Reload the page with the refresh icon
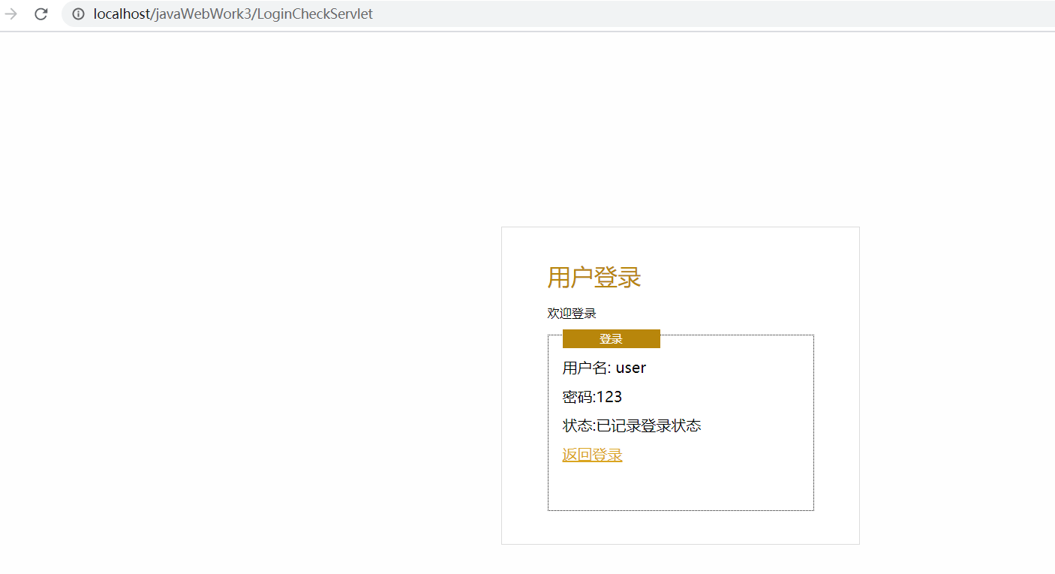This screenshot has height=574, width=1055. point(41,14)
